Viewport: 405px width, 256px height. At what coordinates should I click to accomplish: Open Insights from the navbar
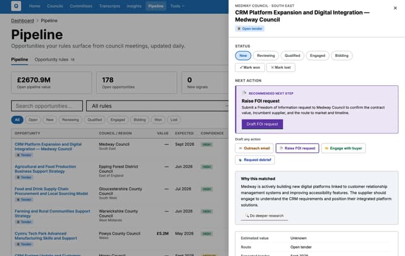134,6
